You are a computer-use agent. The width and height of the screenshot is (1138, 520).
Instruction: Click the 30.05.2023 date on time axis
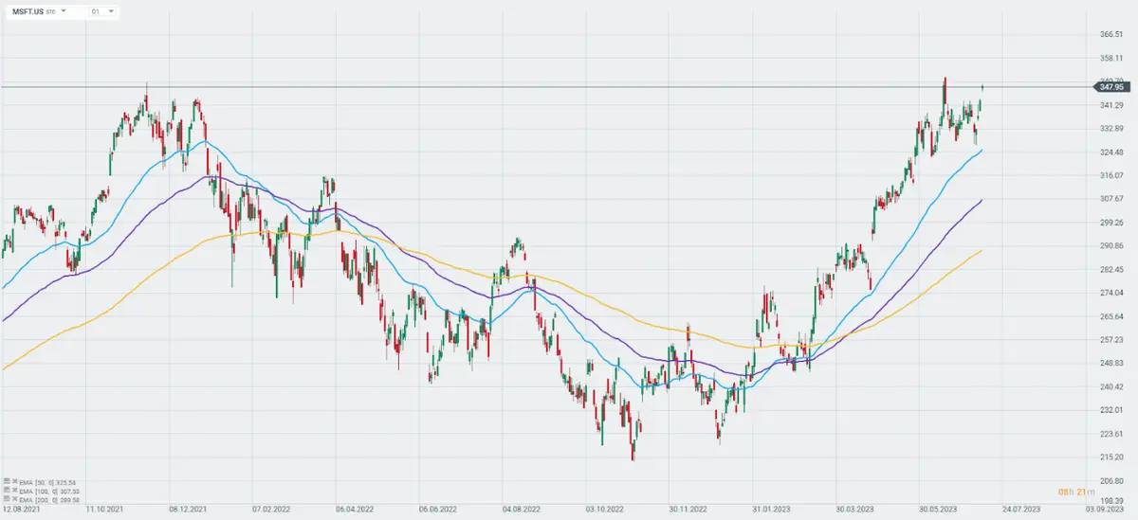(936, 509)
